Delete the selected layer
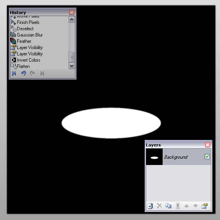Image resolution: width=220 pixels, height=220 pixels. 159,205
